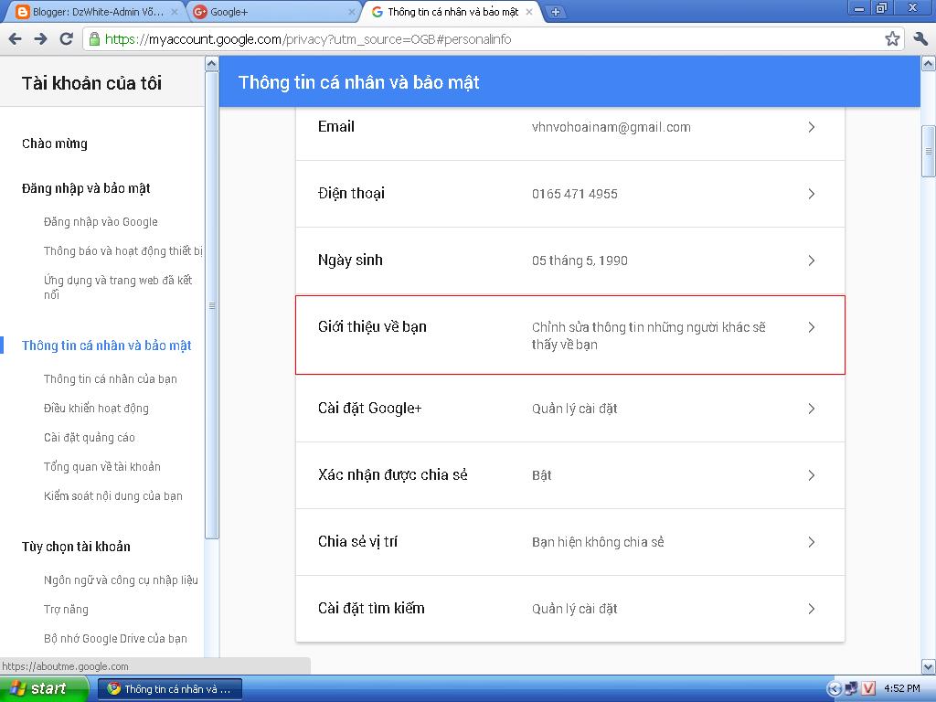Open Điều khiển hoạt động link
This screenshot has height=702, width=936.
96,409
